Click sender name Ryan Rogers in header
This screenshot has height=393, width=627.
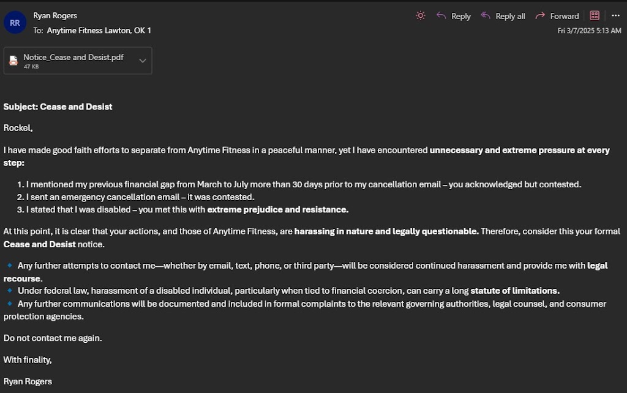tap(55, 16)
